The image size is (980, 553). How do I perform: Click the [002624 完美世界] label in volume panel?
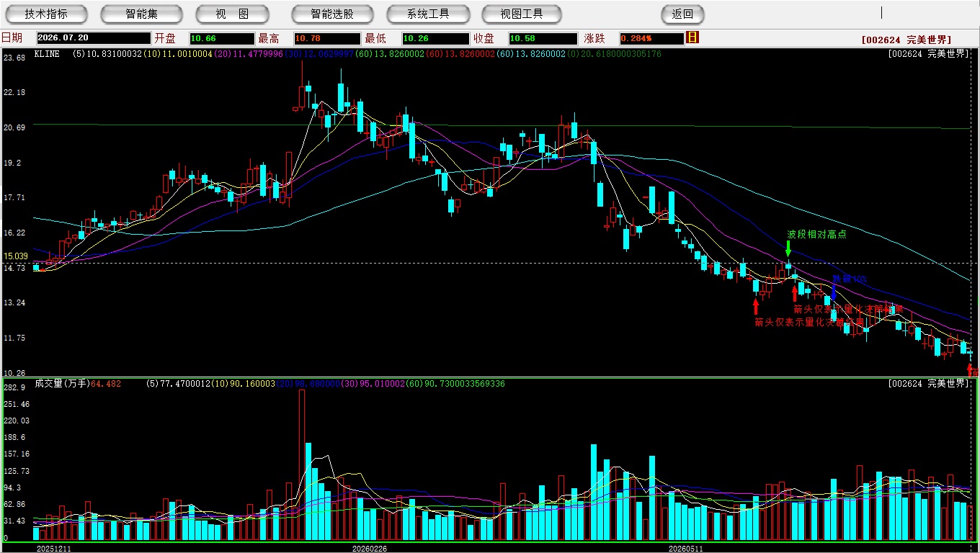coord(929,384)
